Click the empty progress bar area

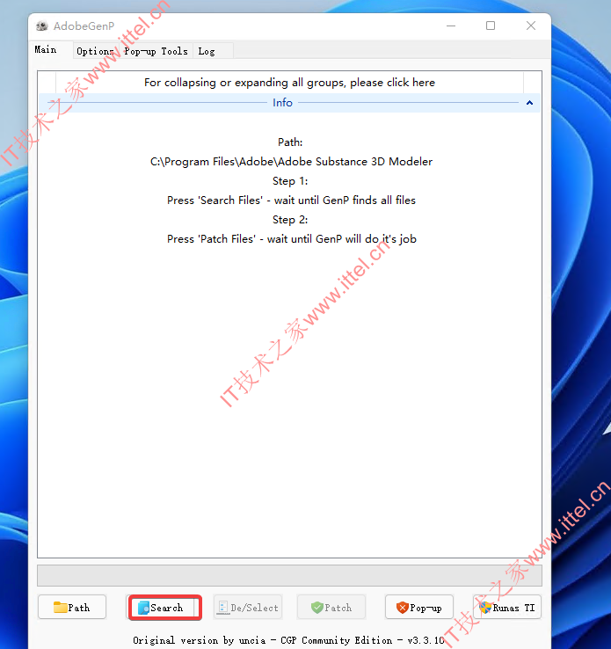click(289, 575)
